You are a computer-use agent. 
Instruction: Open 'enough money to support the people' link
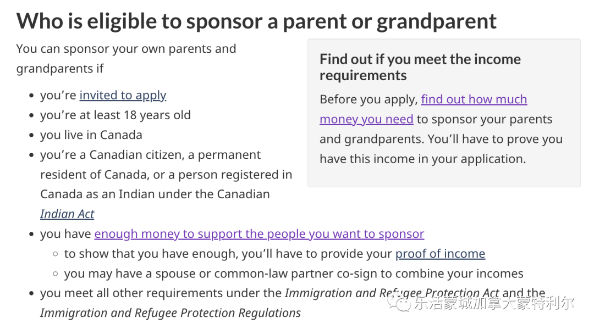259,234
